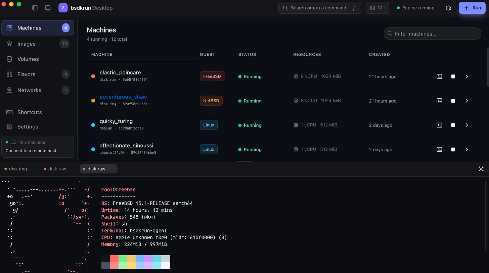Switch to the disk.img terminal tab

point(16,169)
